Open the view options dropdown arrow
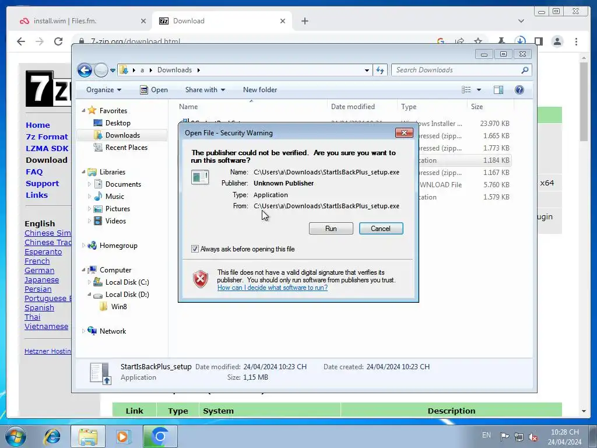Screen dimensions: 597x448 [x=479, y=90]
